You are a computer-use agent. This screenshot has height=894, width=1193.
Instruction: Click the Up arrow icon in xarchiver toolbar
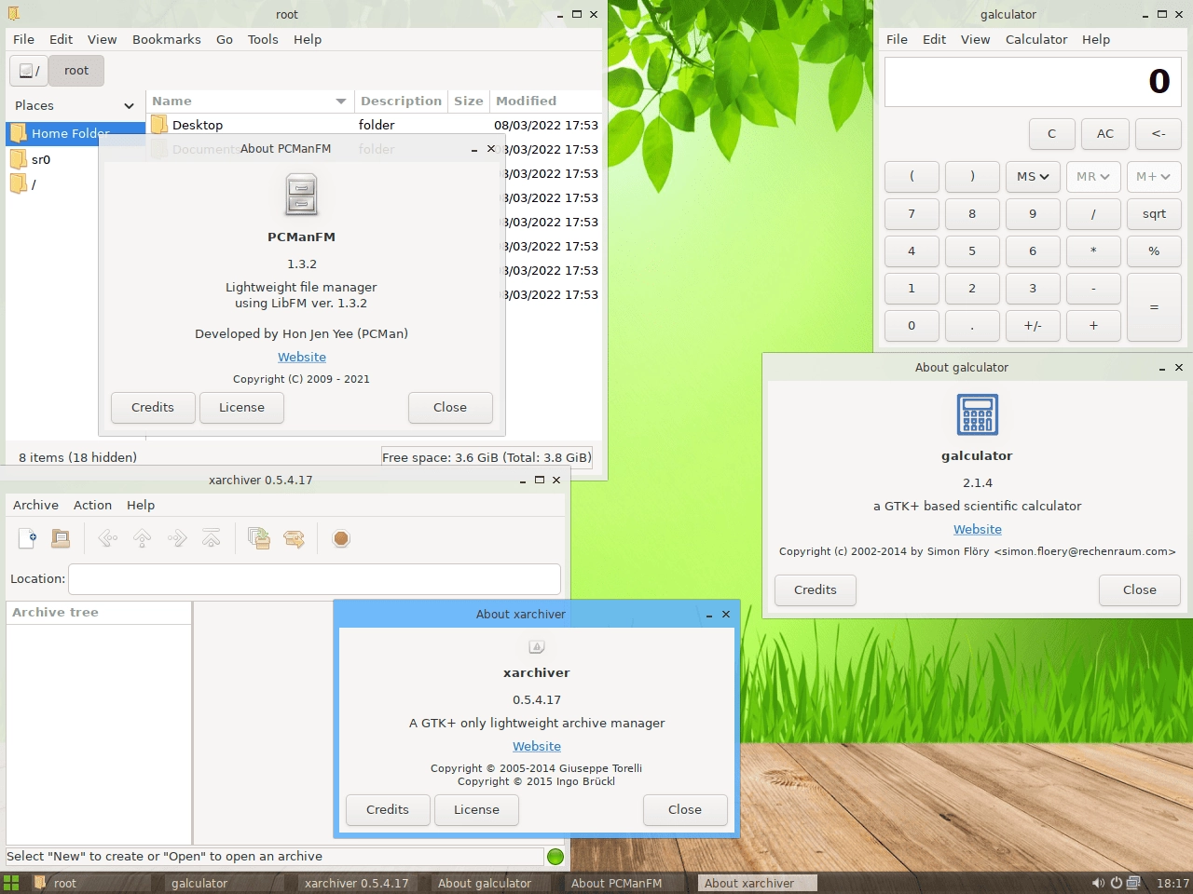point(143,538)
